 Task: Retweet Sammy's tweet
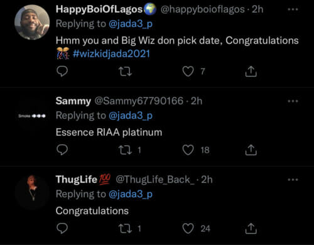point(125,150)
